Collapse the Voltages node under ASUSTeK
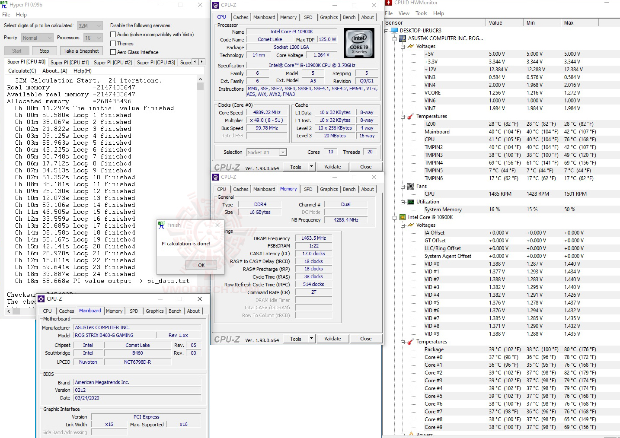The width and height of the screenshot is (620, 438). coord(403,46)
